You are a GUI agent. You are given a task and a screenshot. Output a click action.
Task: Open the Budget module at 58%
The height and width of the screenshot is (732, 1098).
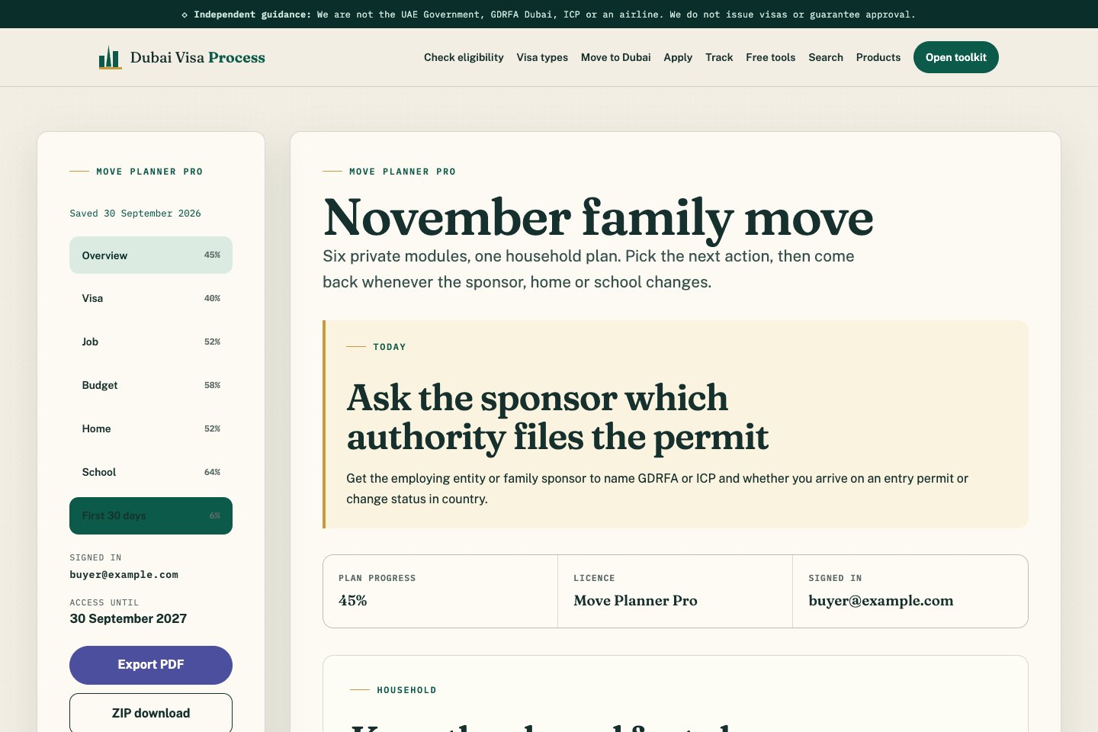pyautogui.click(x=151, y=385)
